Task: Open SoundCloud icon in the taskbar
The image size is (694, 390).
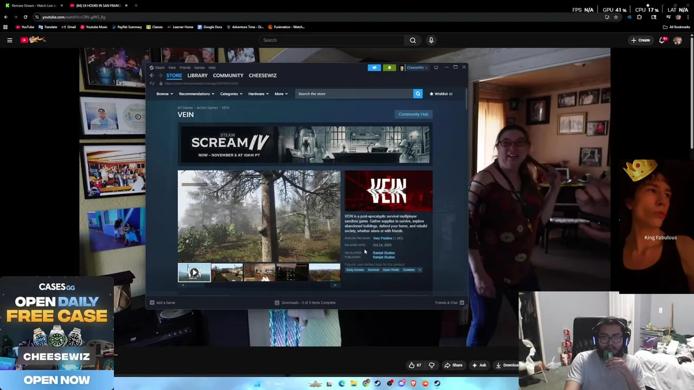Action: click(x=425, y=383)
